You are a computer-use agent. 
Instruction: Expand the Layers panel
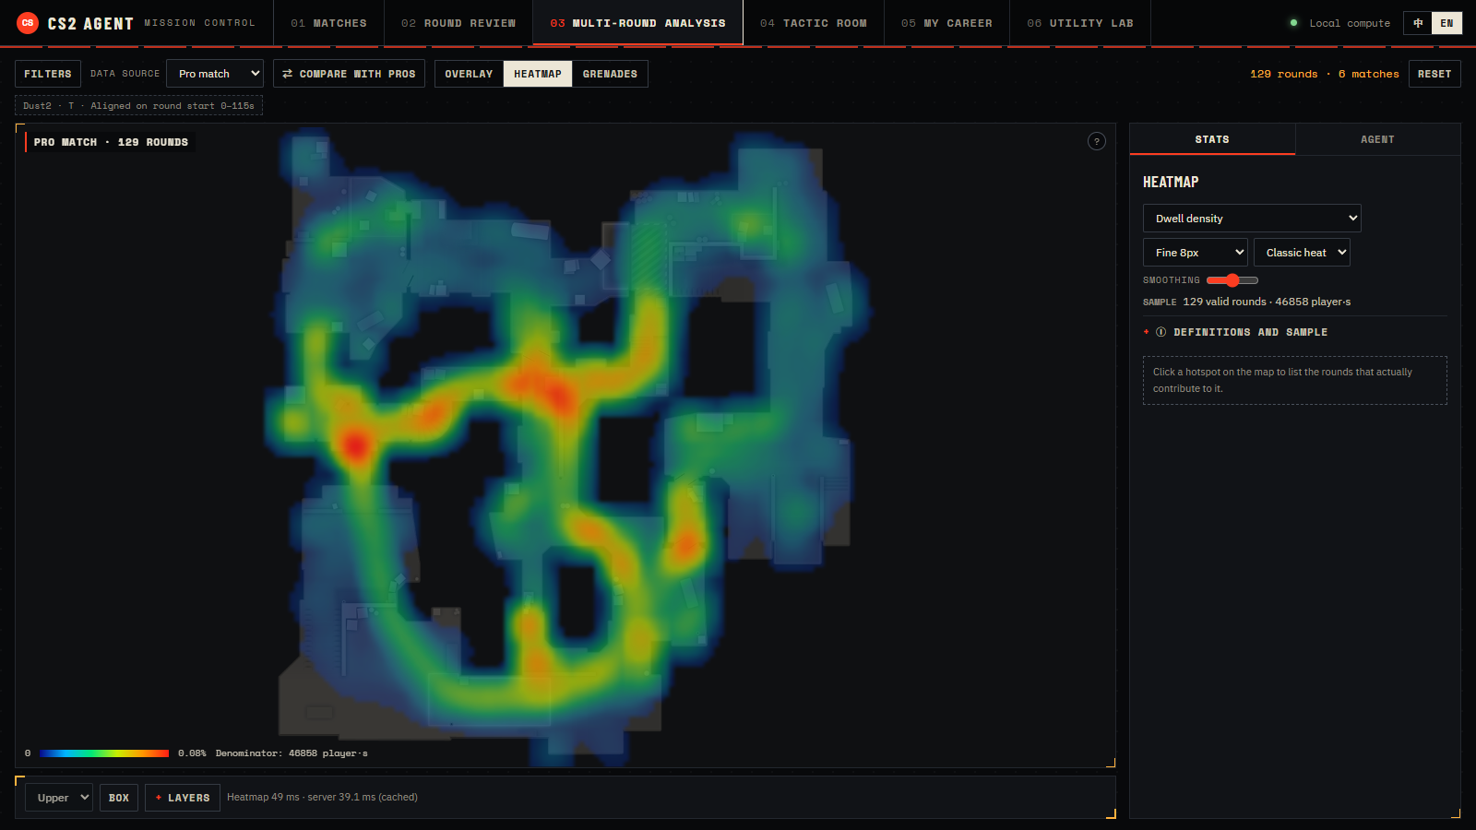[183, 798]
